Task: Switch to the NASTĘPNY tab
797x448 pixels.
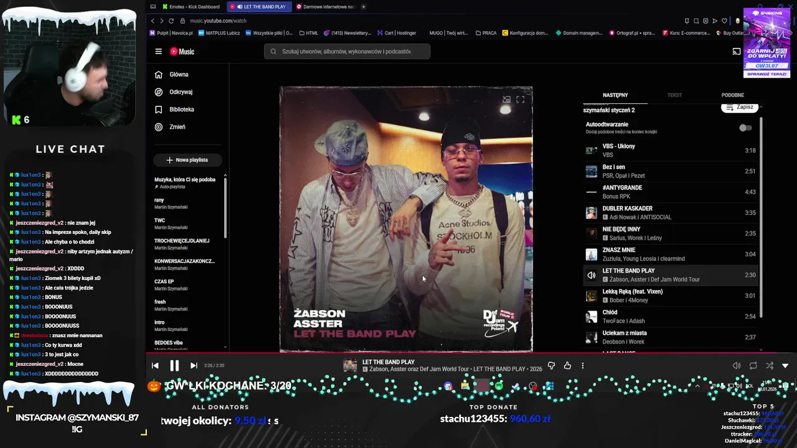Action: 615,95
